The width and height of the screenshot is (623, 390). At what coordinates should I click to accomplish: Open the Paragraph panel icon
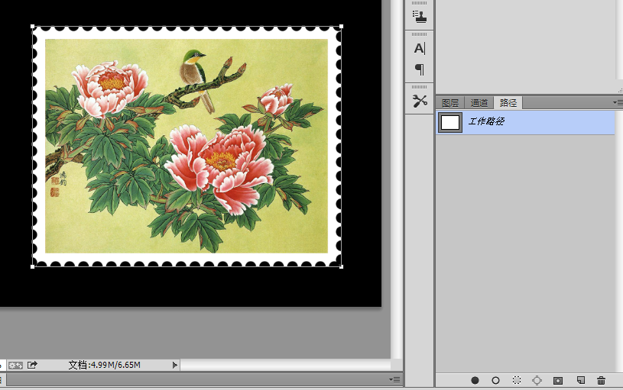tap(420, 69)
